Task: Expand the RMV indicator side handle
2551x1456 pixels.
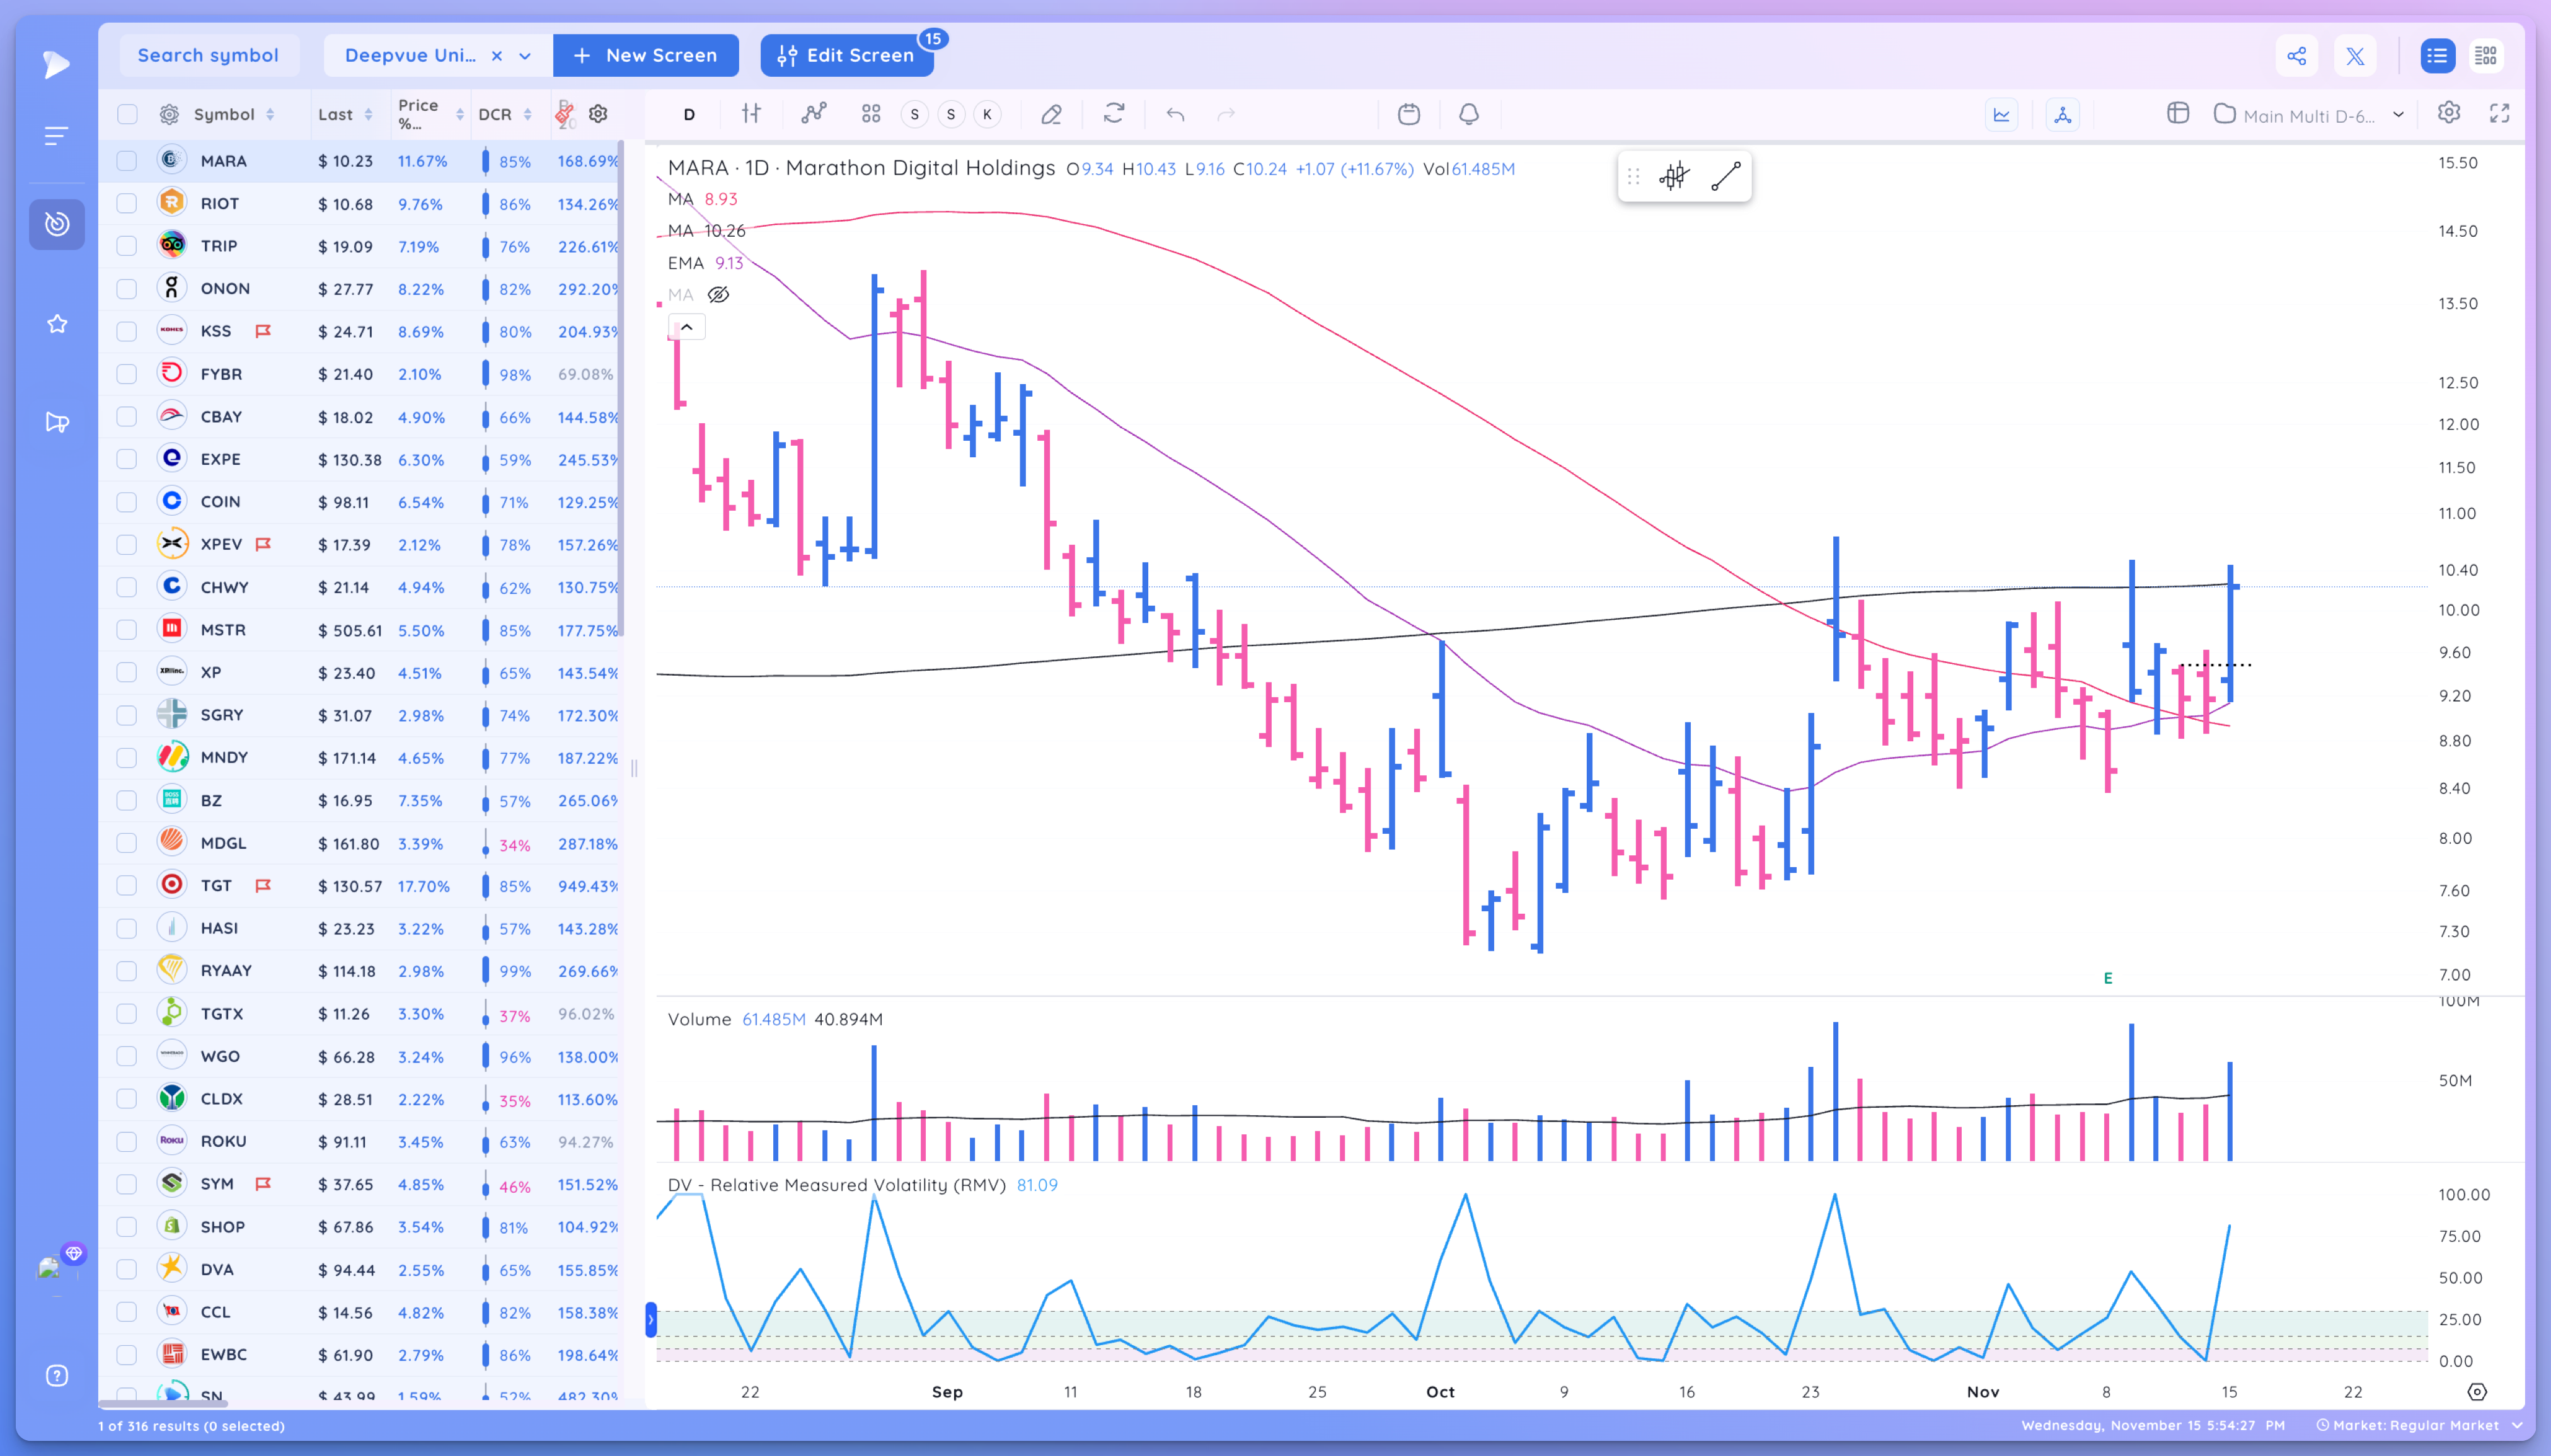Action: pyautogui.click(x=650, y=1320)
